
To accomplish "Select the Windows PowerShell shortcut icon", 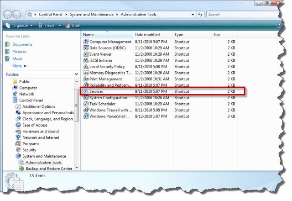I will point(86,116).
